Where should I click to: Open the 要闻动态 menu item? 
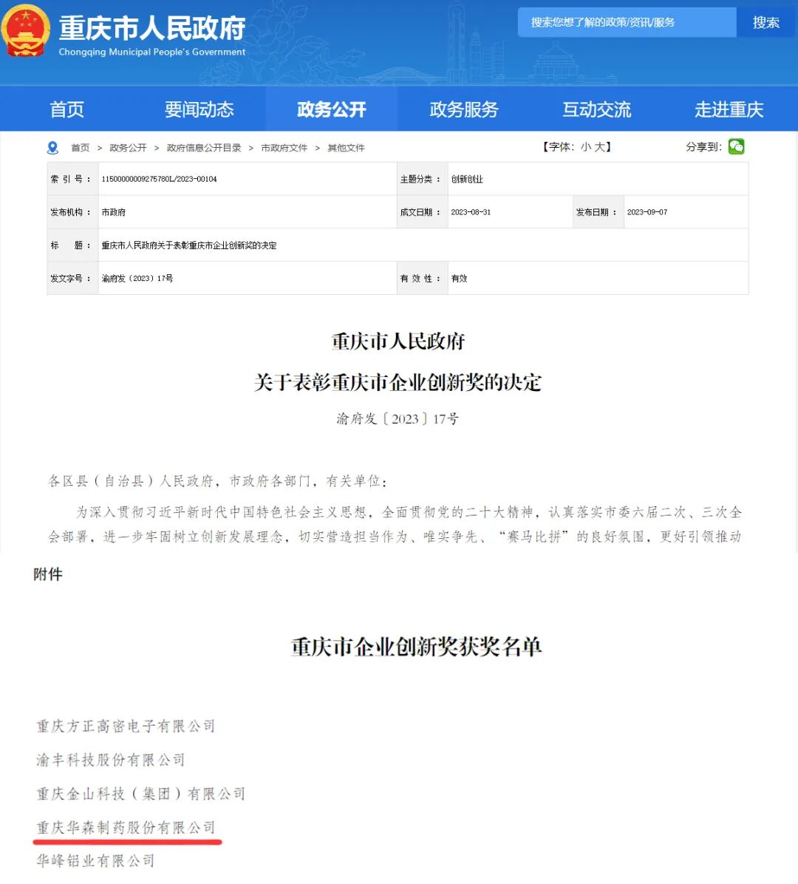[199, 109]
